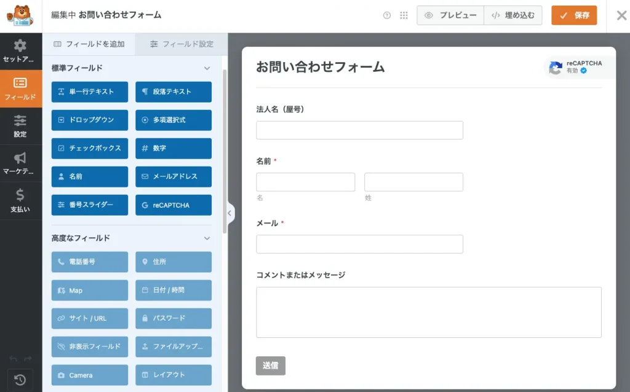Image resolution: width=630 pixels, height=392 pixels.
Task: Click the 編集中 お問い合わせフォーム header text
Action: [x=106, y=15]
